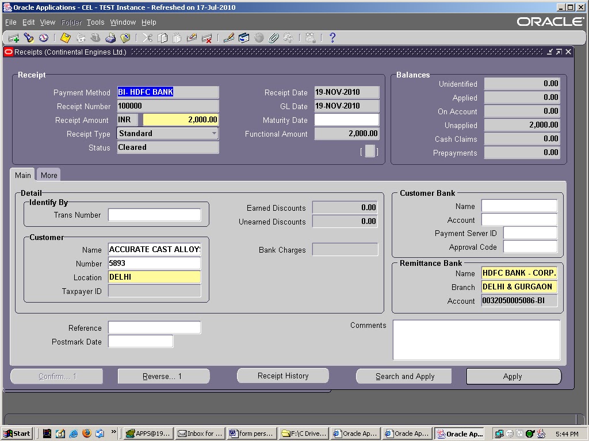Open the Window menu

123,22
